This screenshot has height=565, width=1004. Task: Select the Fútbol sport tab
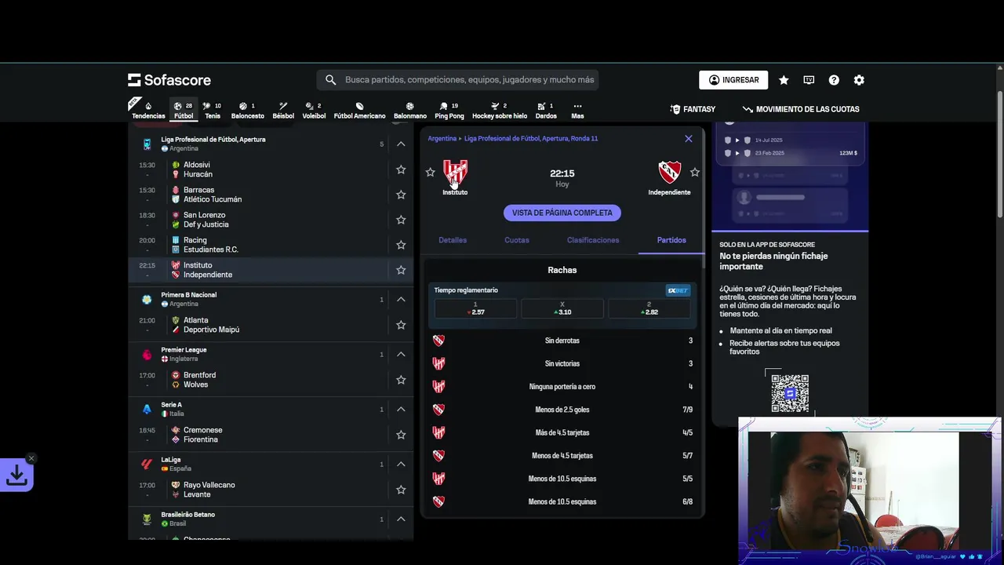184,111
